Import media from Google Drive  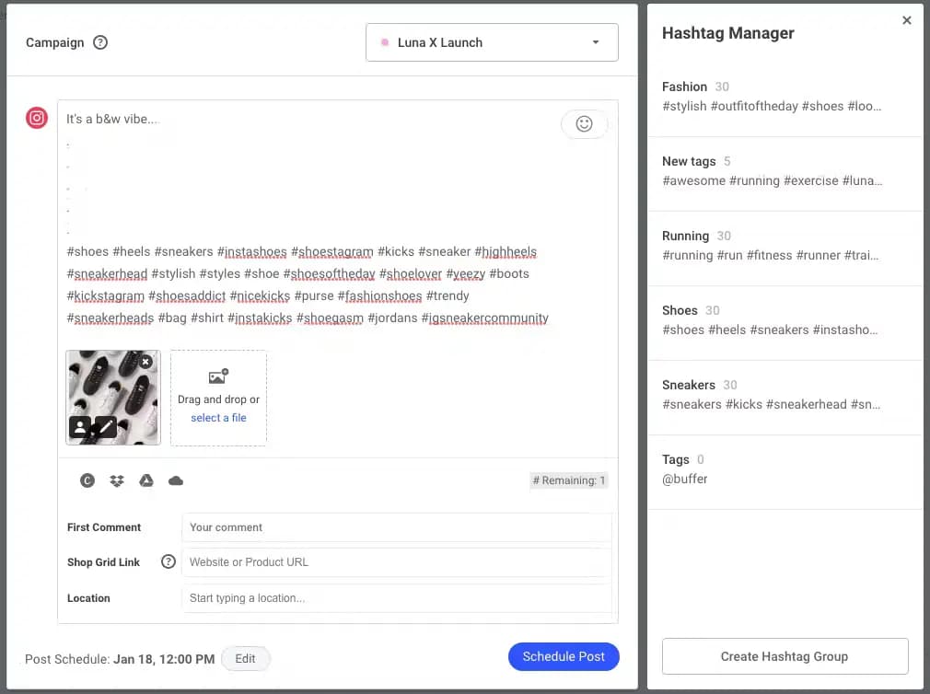coord(146,480)
